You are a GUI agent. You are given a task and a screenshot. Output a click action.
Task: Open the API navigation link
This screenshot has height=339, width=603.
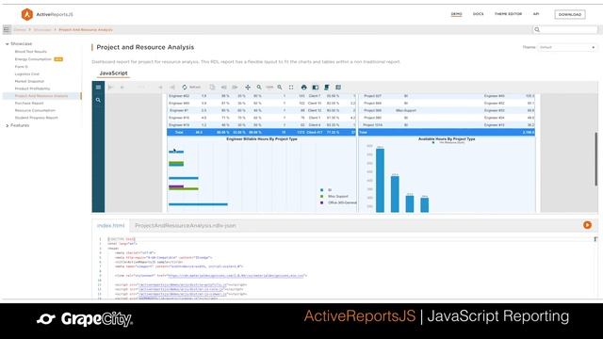click(536, 14)
